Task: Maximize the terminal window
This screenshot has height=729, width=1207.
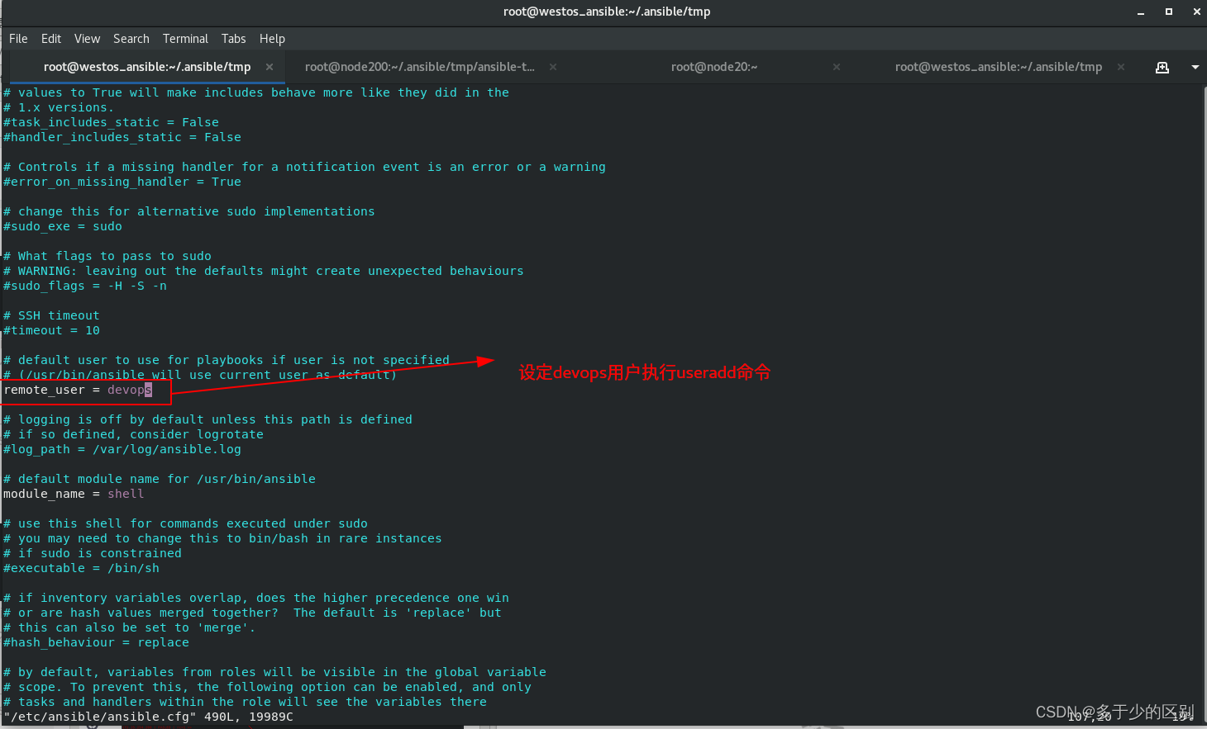Action: pos(1169,12)
